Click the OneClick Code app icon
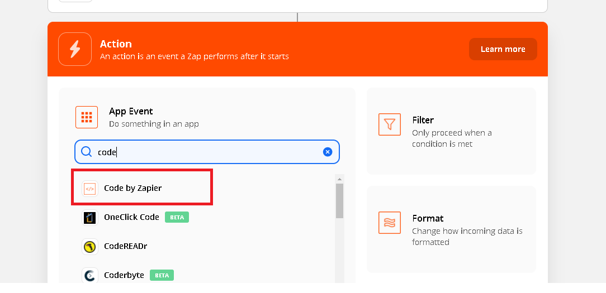The width and height of the screenshot is (606, 293). click(89, 218)
